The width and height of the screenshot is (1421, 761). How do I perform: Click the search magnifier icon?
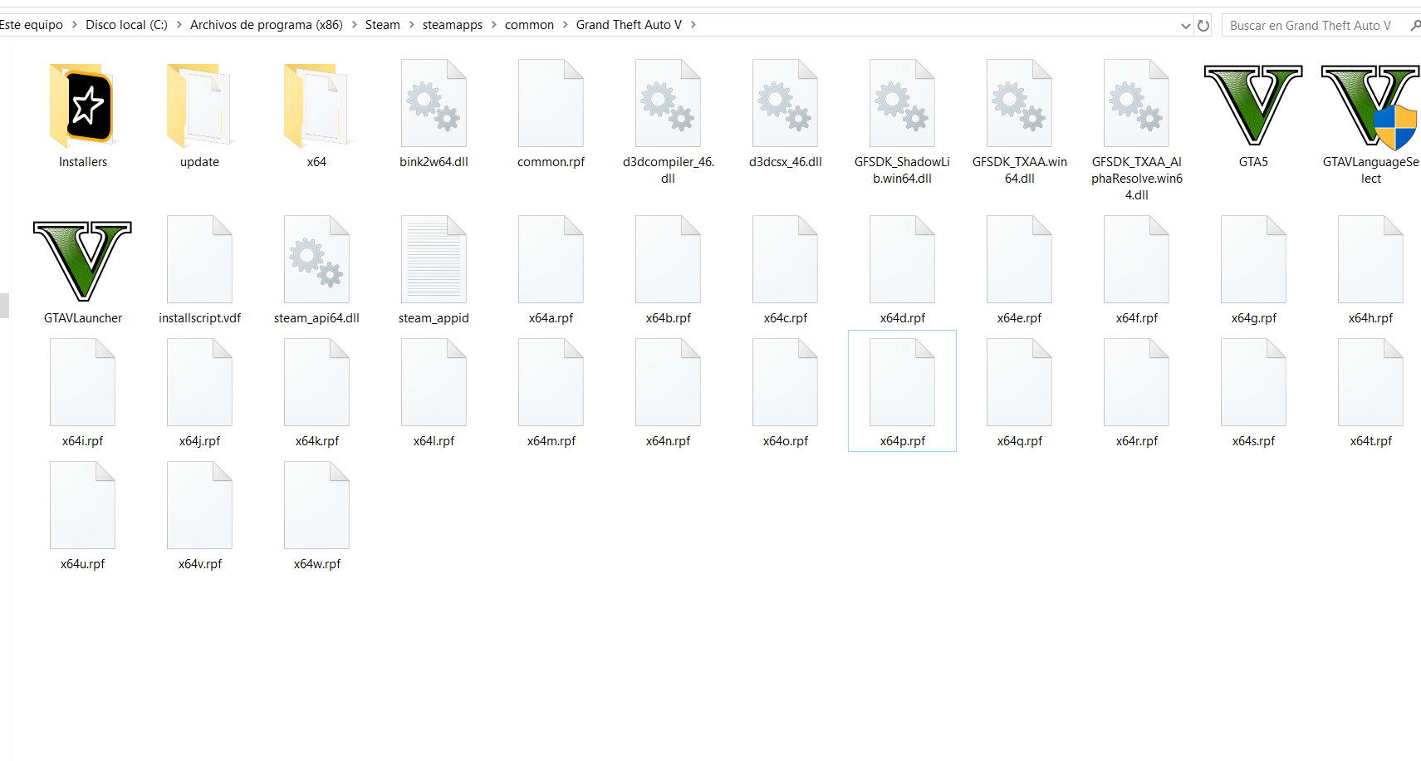(1415, 26)
